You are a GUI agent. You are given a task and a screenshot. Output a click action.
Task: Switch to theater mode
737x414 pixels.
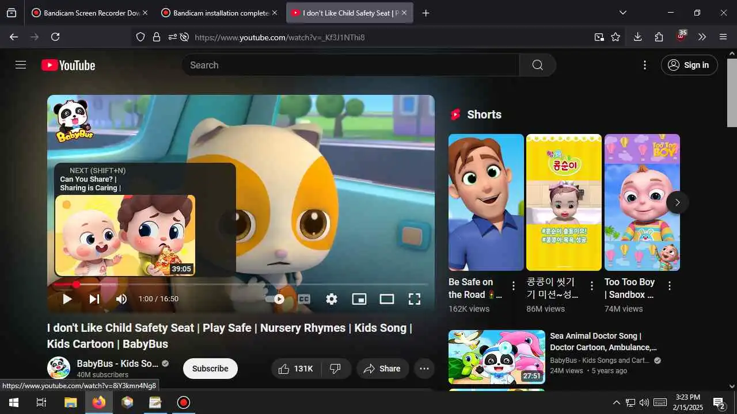click(x=387, y=299)
